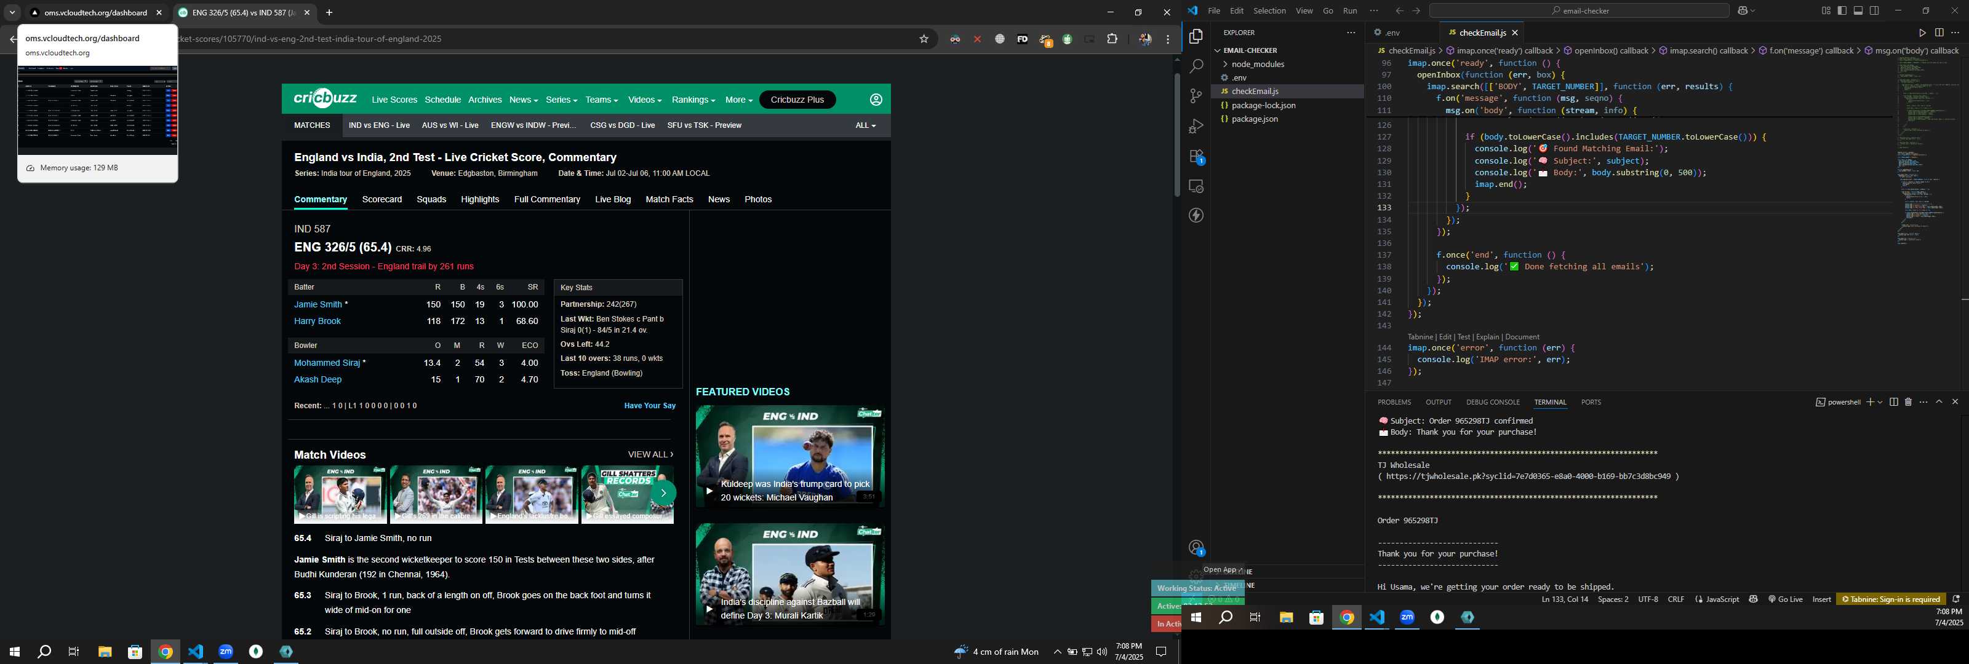This screenshot has width=1969, height=664.
Task: Open Customize Layout in VS Code title bar
Action: [x=1826, y=10]
